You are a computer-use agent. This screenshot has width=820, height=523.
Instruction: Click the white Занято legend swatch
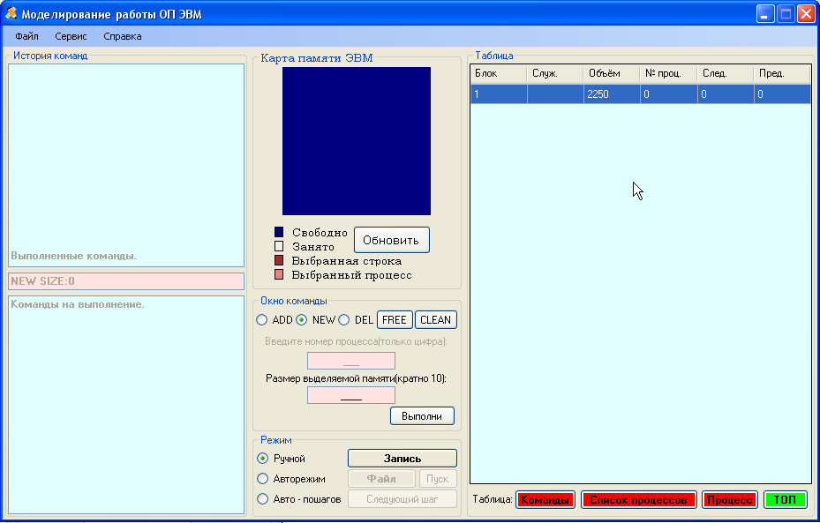pos(279,246)
